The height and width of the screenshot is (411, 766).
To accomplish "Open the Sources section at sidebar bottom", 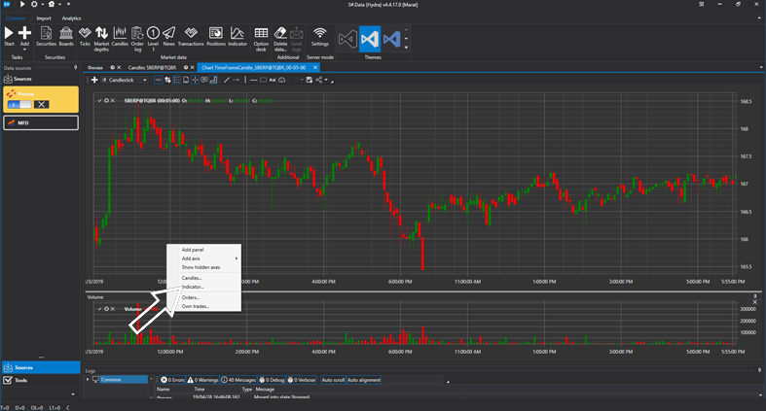I will click(x=41, y=367).
